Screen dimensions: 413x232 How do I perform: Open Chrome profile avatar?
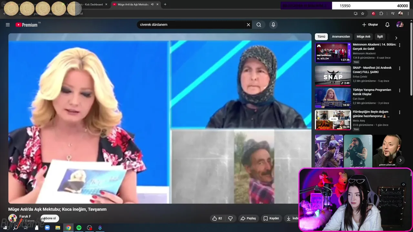coord(400,14)
